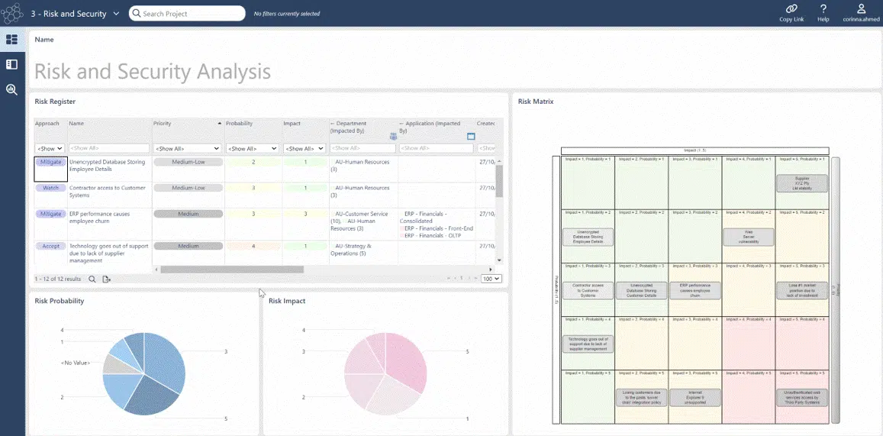Click the Application column calendar icon
Image resolution: width=883 pixels, height=436 pixels.
471,136
